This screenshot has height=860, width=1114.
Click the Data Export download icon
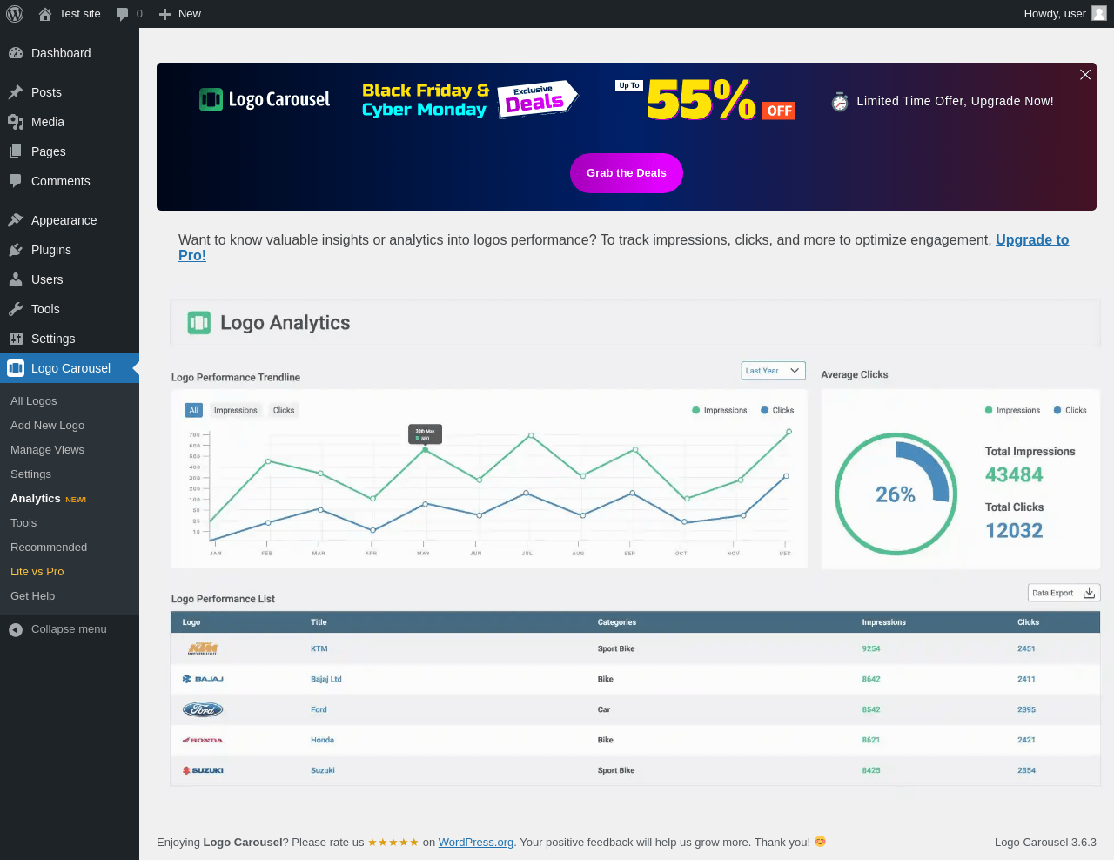click(1089, 593)
